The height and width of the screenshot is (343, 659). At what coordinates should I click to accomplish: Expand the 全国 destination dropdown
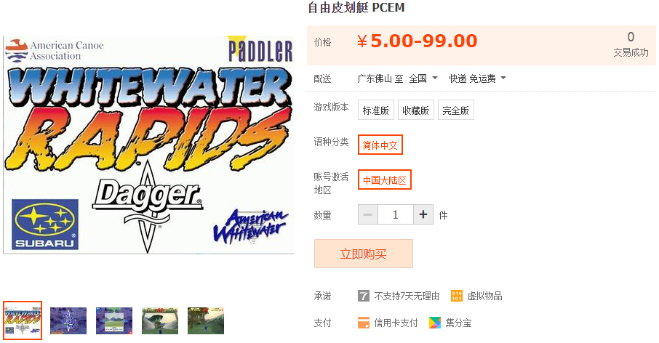[x=423, y=78]
